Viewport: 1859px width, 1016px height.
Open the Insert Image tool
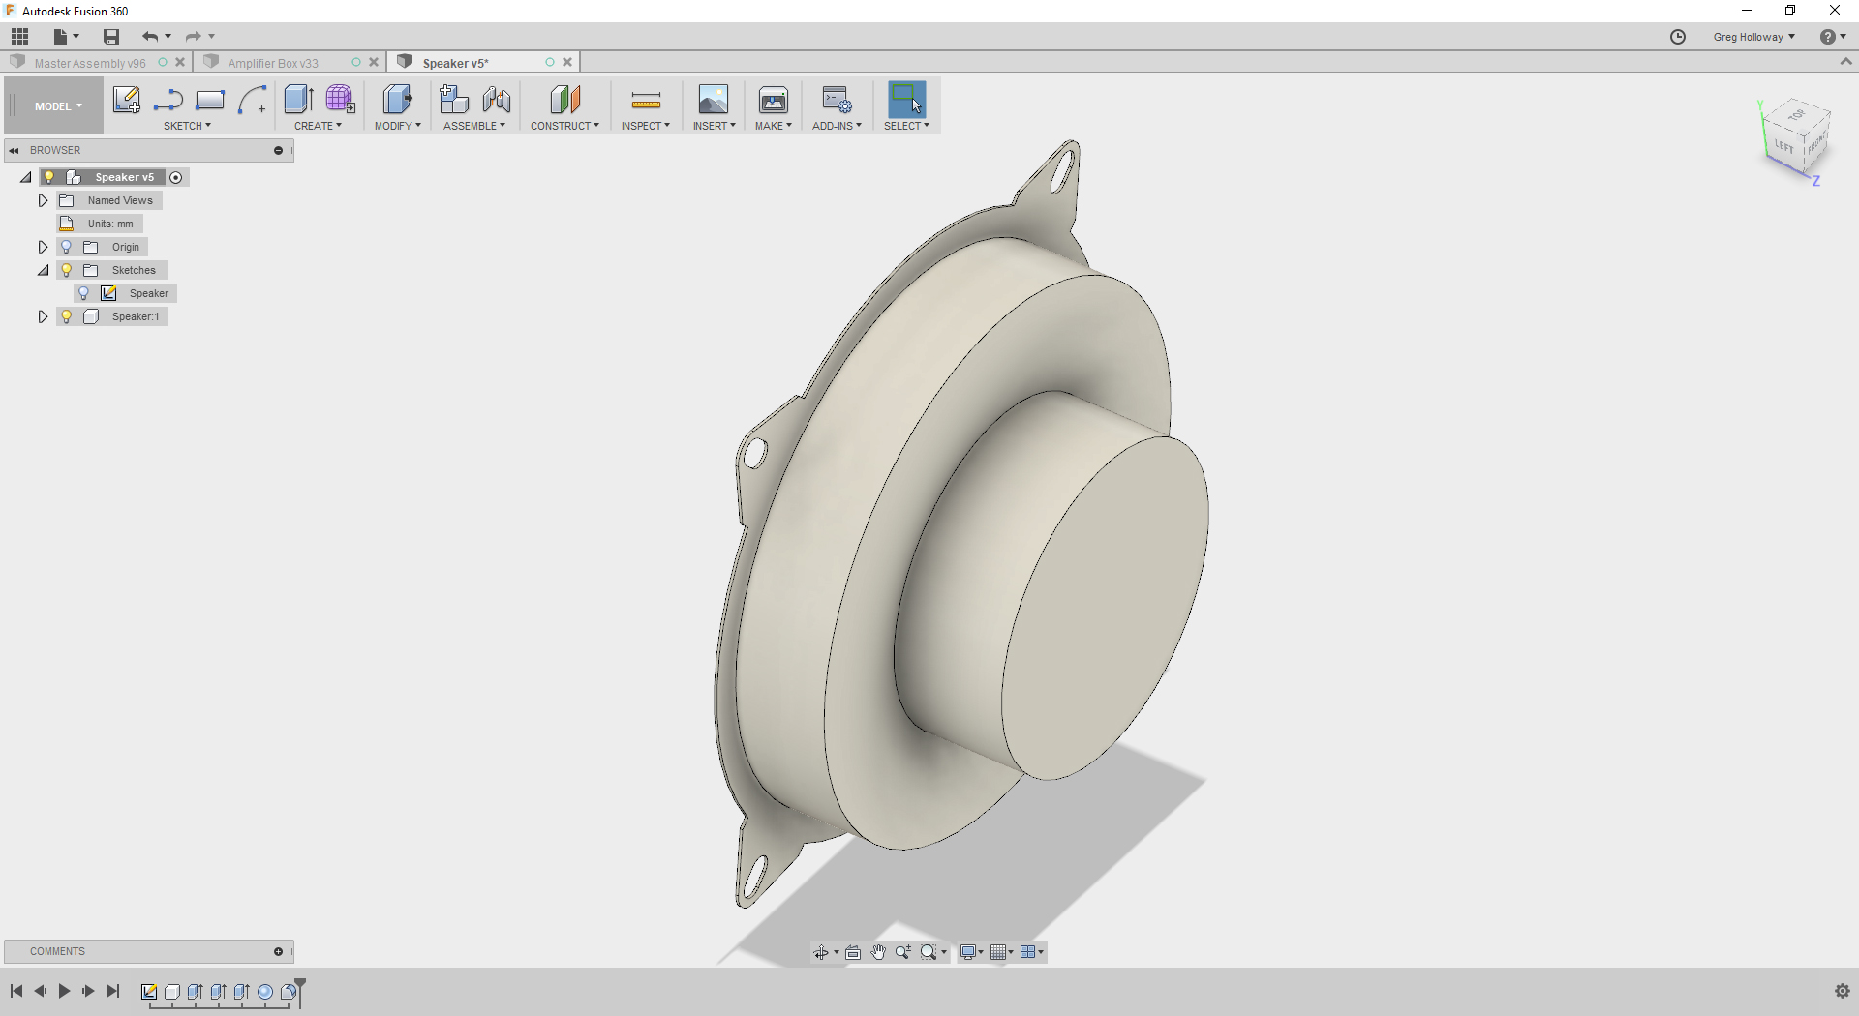click(714, 100)
